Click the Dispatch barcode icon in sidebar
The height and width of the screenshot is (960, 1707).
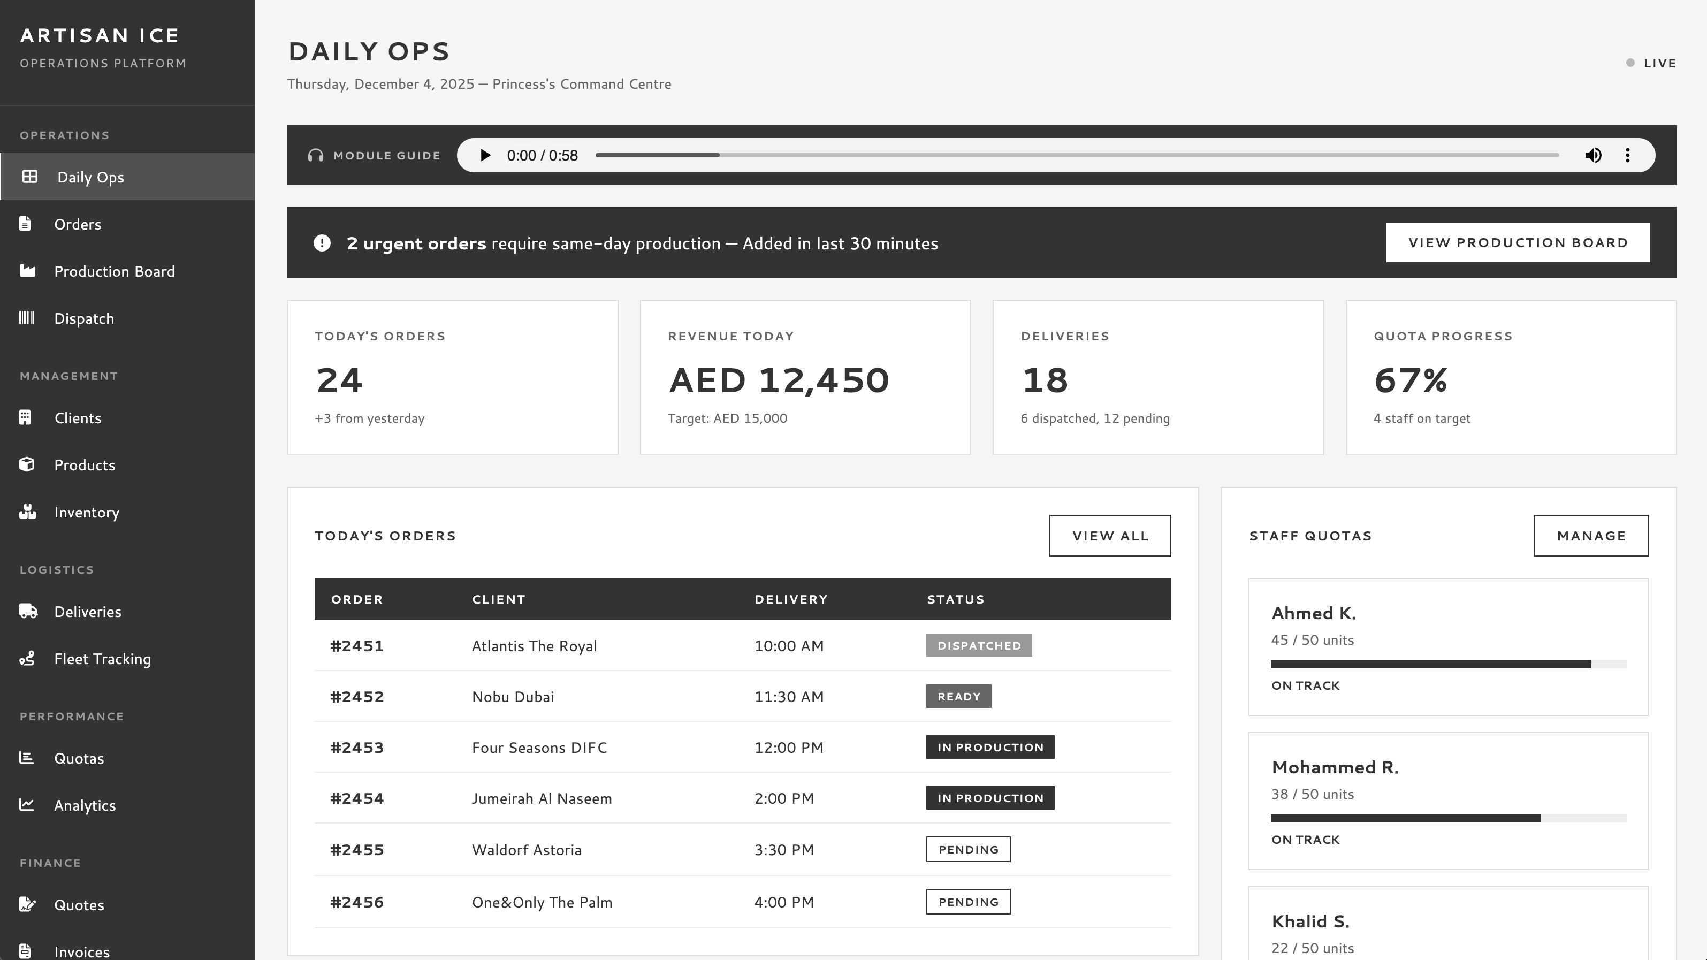point(27,318)
